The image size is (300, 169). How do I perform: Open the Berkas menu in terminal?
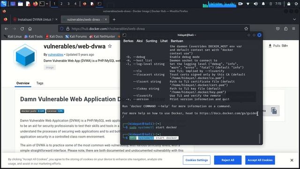click(x=128, y=41)
